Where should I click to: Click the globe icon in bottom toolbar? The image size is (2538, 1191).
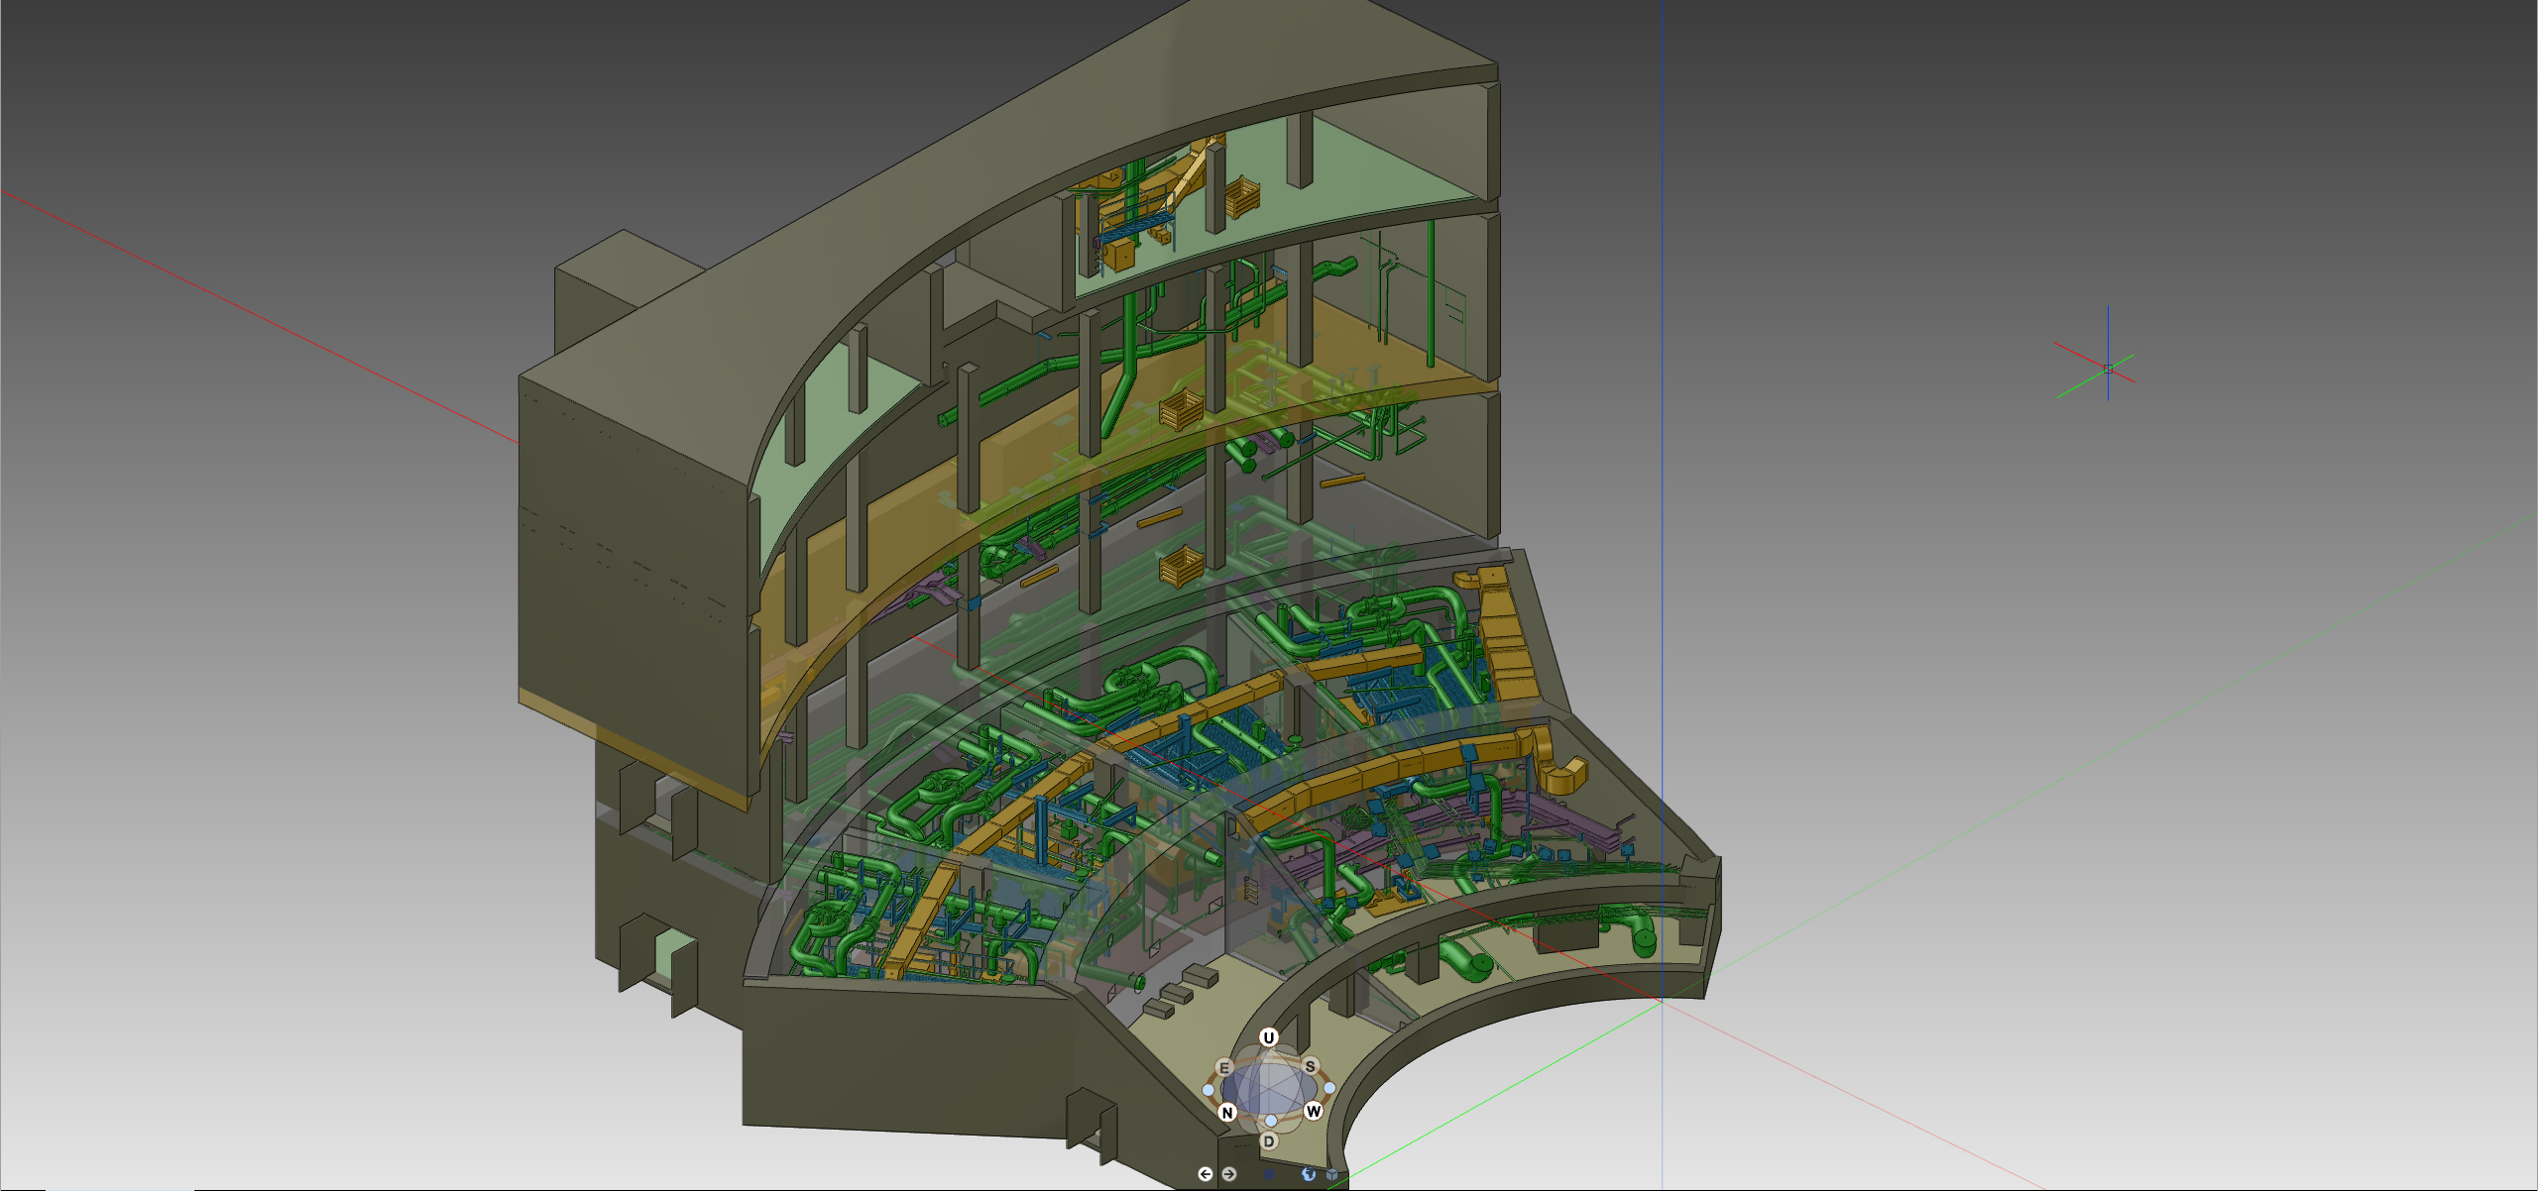coord(1308,1174)
